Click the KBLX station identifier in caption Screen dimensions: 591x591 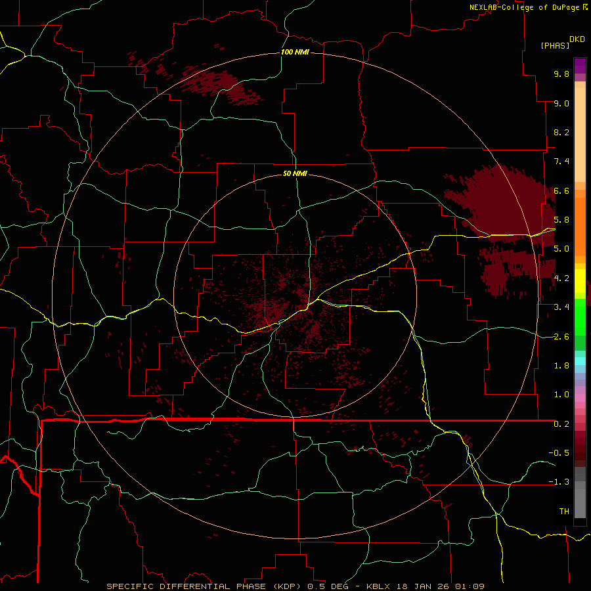379,586
